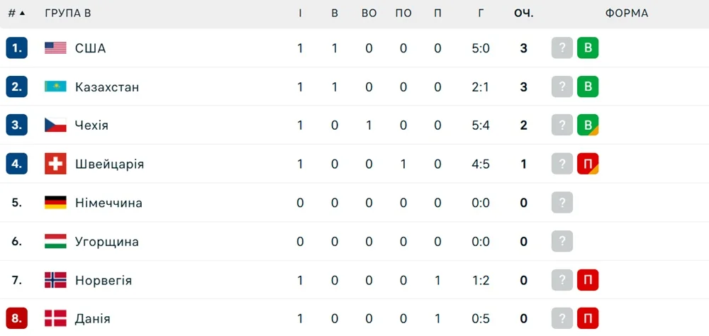The width and height of the screenshot is (709, 336).
Task: Click the Switzerland flag icon
Action: coord(55,164)
